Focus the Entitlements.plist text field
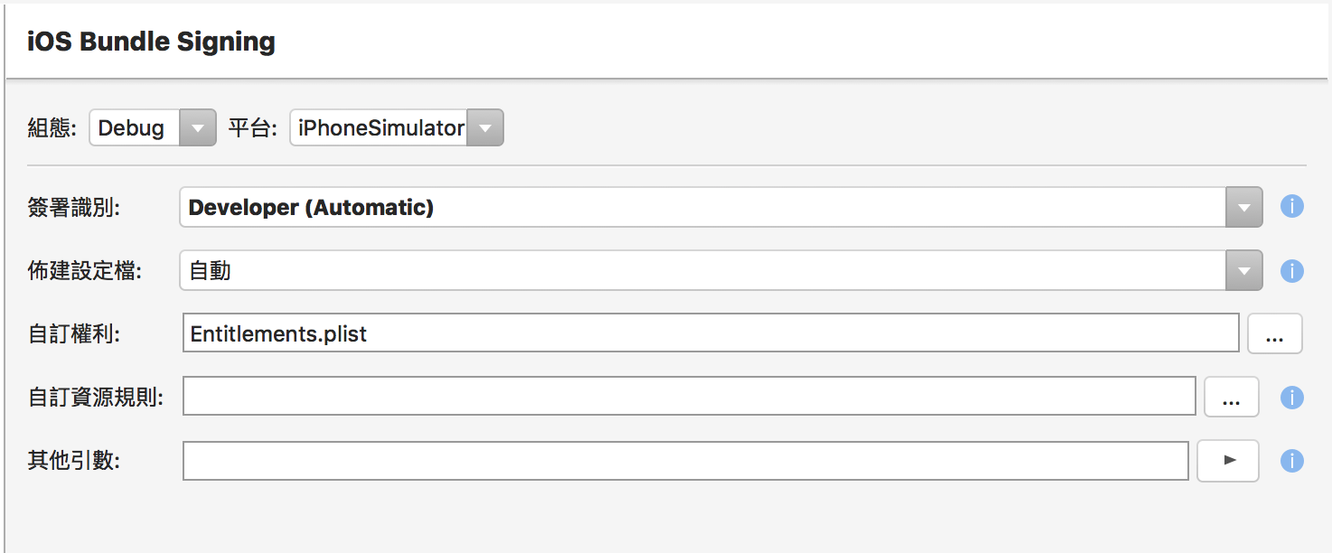 [x=710, y=333]
